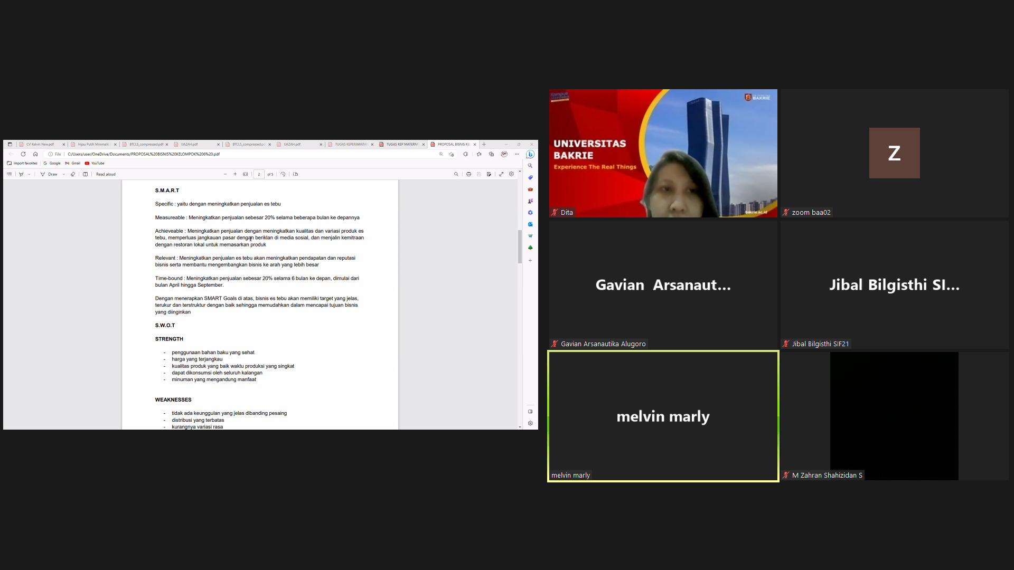Image resolution: width=1014 pixels, height=570 pixels.
Task: Open the Collections panel
Action: click(x=492, y=154)
